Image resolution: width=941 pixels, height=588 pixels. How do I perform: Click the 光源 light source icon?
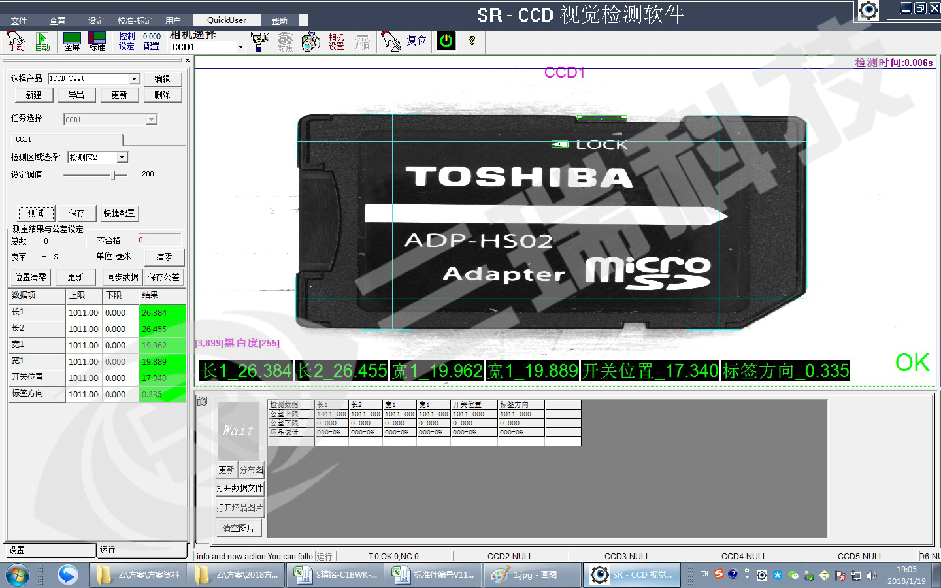tap(361, 41)
